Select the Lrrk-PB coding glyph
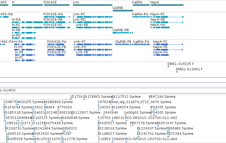 [94, 55]
